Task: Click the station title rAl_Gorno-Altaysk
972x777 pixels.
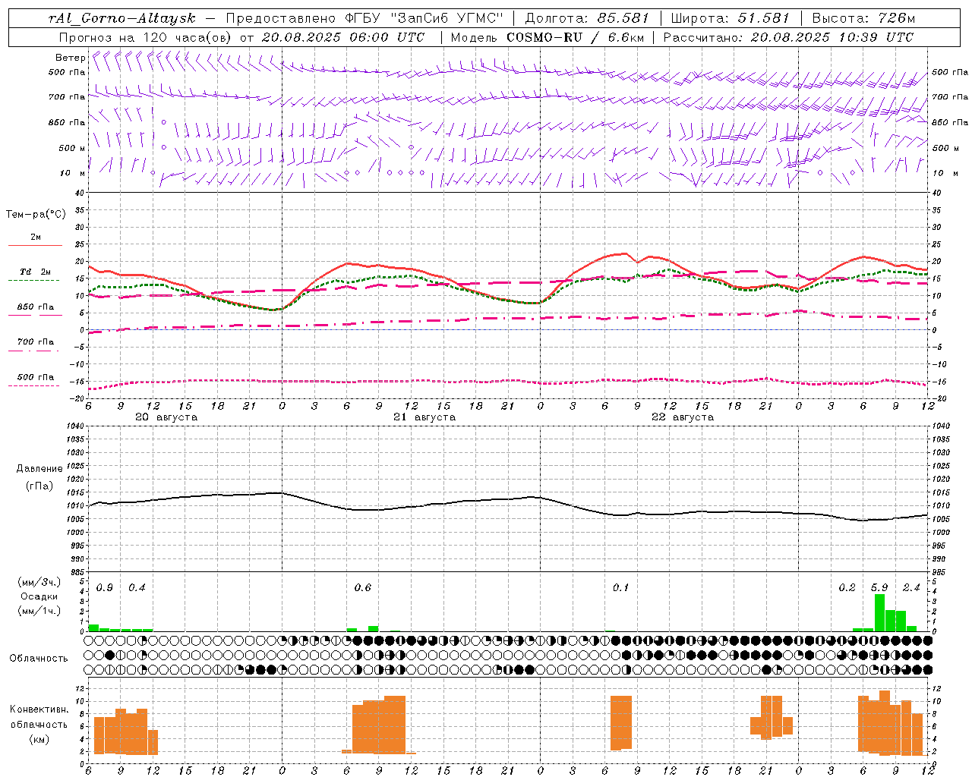Action: click(122, 18)
